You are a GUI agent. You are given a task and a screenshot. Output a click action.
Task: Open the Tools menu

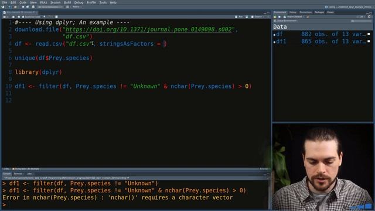103,2
